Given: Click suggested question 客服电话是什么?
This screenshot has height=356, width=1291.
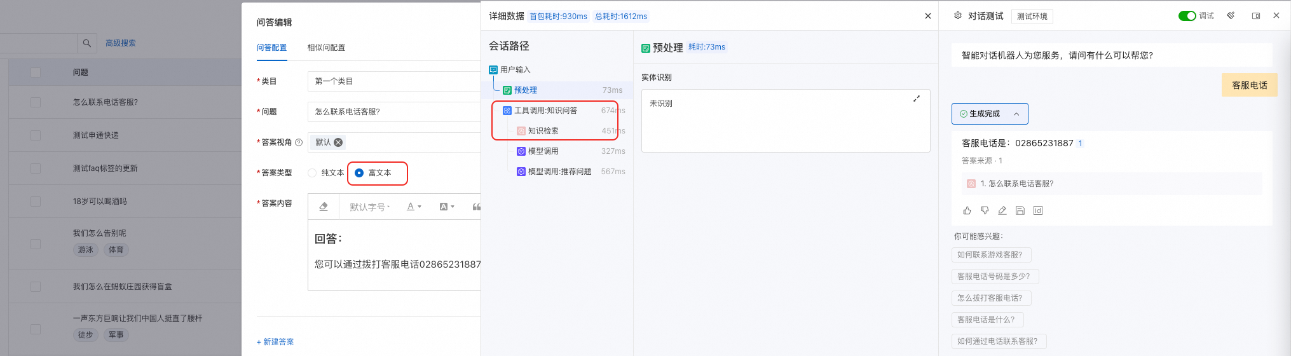Looking at the screenshot, I should pyautogui.click(x=987, y=320).
